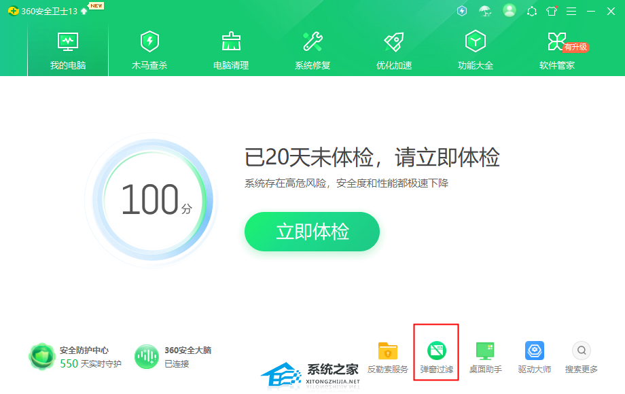This screenshot has height=394, width=625.
Task: Open 桌面助手 tool
Action: pyautogui.click(x=485, y=358)
